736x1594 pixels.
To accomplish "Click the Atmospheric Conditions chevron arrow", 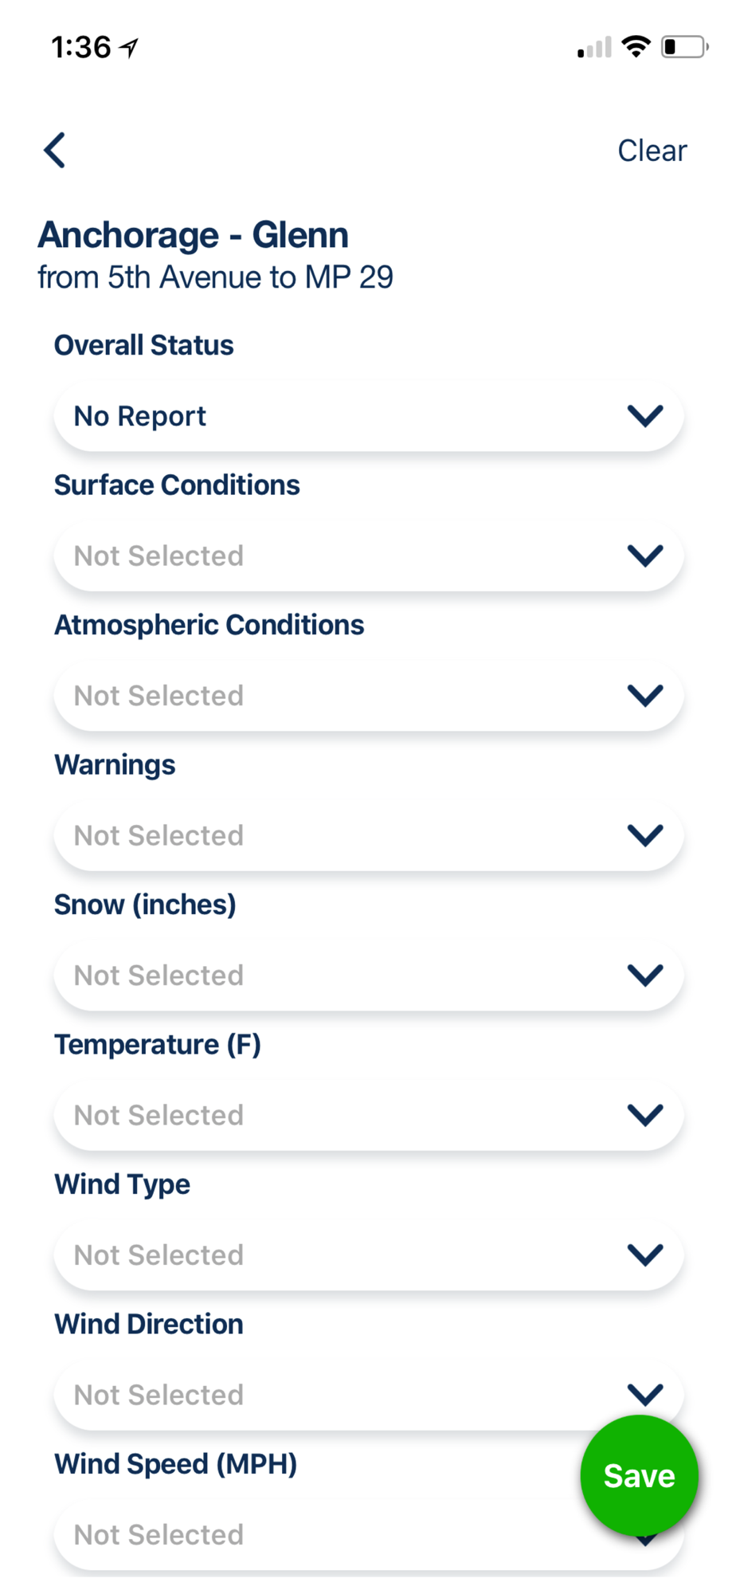I will (645, 696).
